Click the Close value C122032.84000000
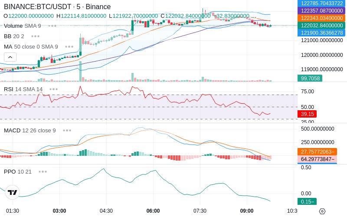The width and height of the screenshot is (347, 217). [186, 16]
